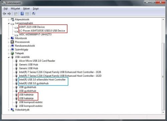Viewport: 167px width, 121px height.
Task: Select the Telepek category label
Action: pos(19,53)
